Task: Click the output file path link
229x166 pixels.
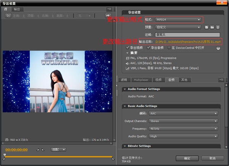Action: [x=188, y=42]
